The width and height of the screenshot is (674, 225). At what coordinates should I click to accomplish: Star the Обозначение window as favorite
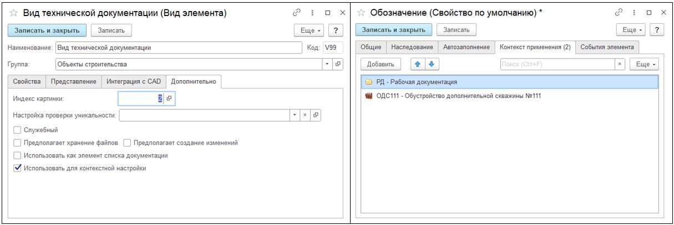coord(362,13)
